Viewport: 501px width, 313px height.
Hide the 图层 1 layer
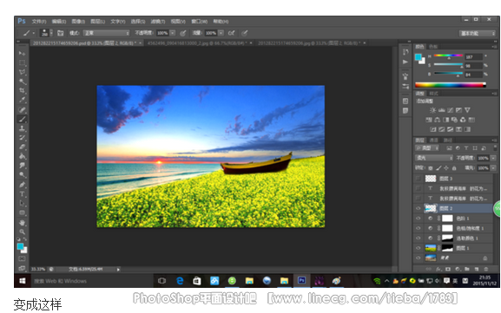click(x=419, y=248)
